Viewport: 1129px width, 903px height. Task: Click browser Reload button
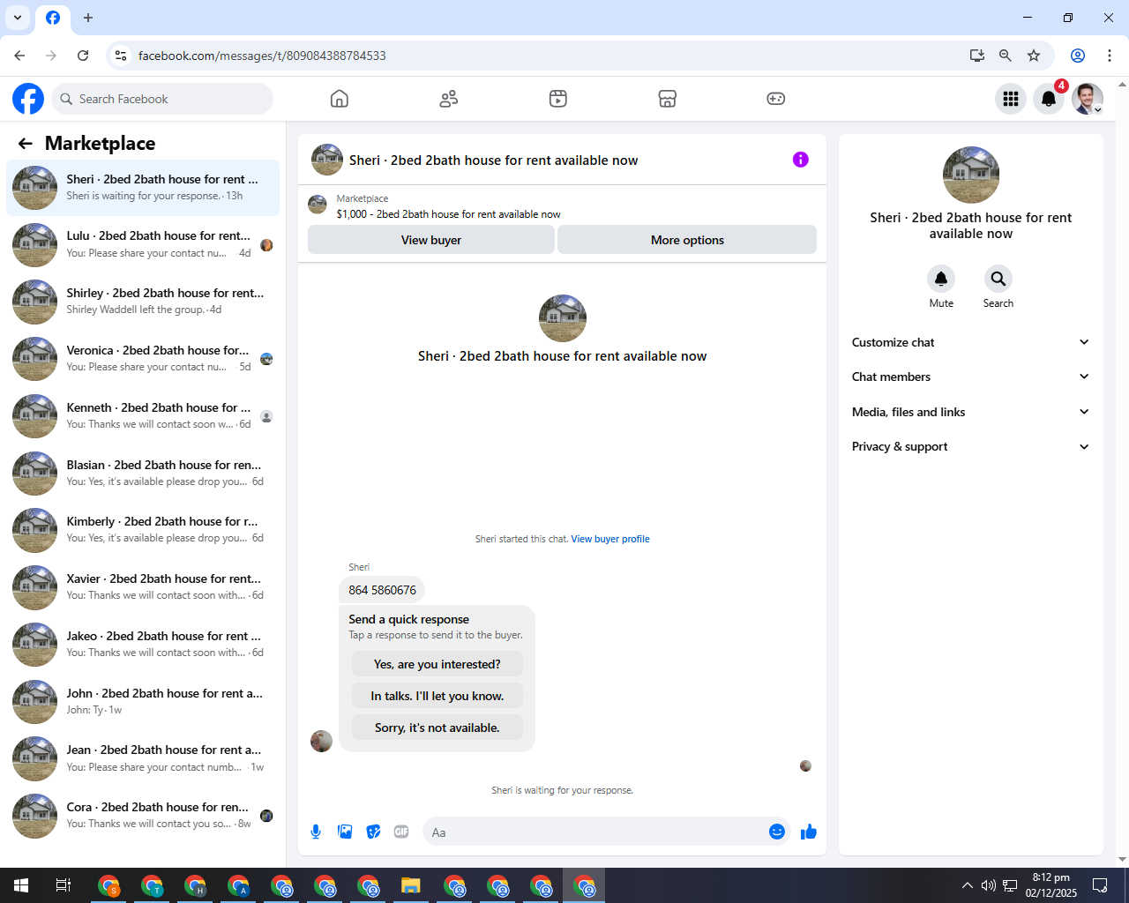pyautogui.click(x=83, y=56)
